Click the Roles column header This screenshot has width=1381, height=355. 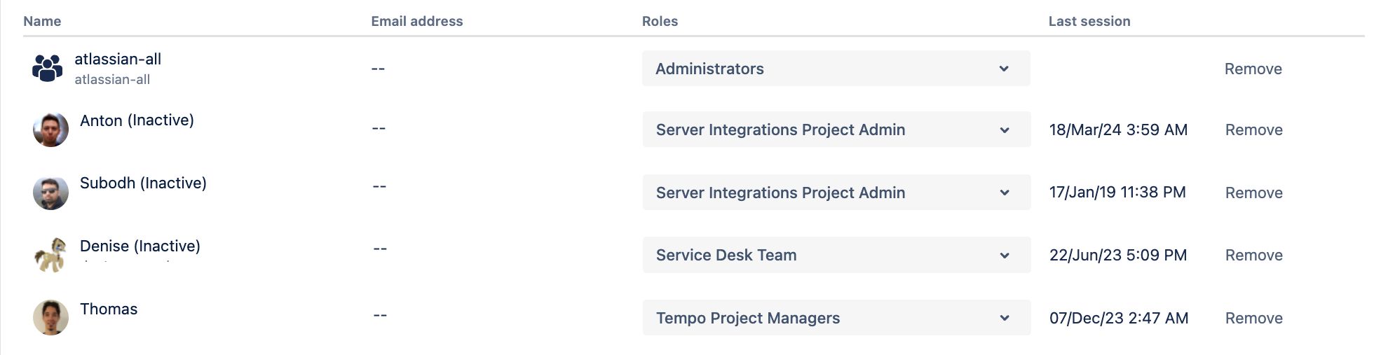[x=660, y=21]
